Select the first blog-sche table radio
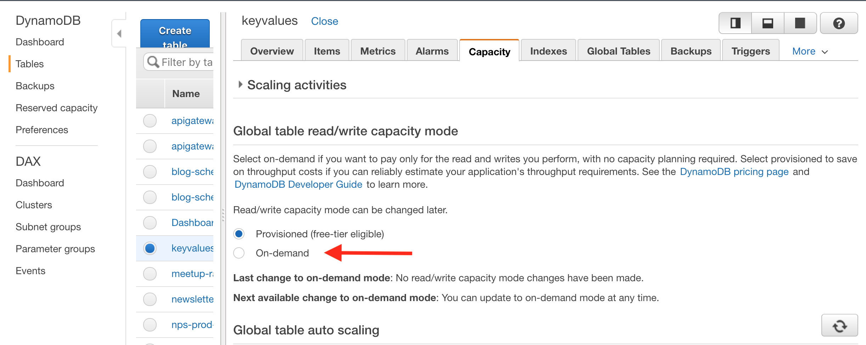The image size is (866, 345). coord(150,172)
